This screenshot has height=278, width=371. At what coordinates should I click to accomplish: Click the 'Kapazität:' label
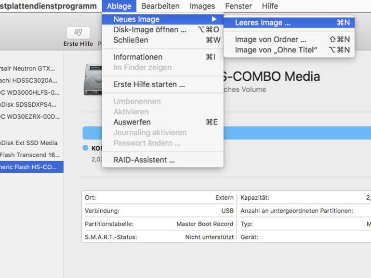pos(255,198)
